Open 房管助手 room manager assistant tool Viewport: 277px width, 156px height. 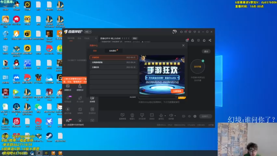[80, 88]
